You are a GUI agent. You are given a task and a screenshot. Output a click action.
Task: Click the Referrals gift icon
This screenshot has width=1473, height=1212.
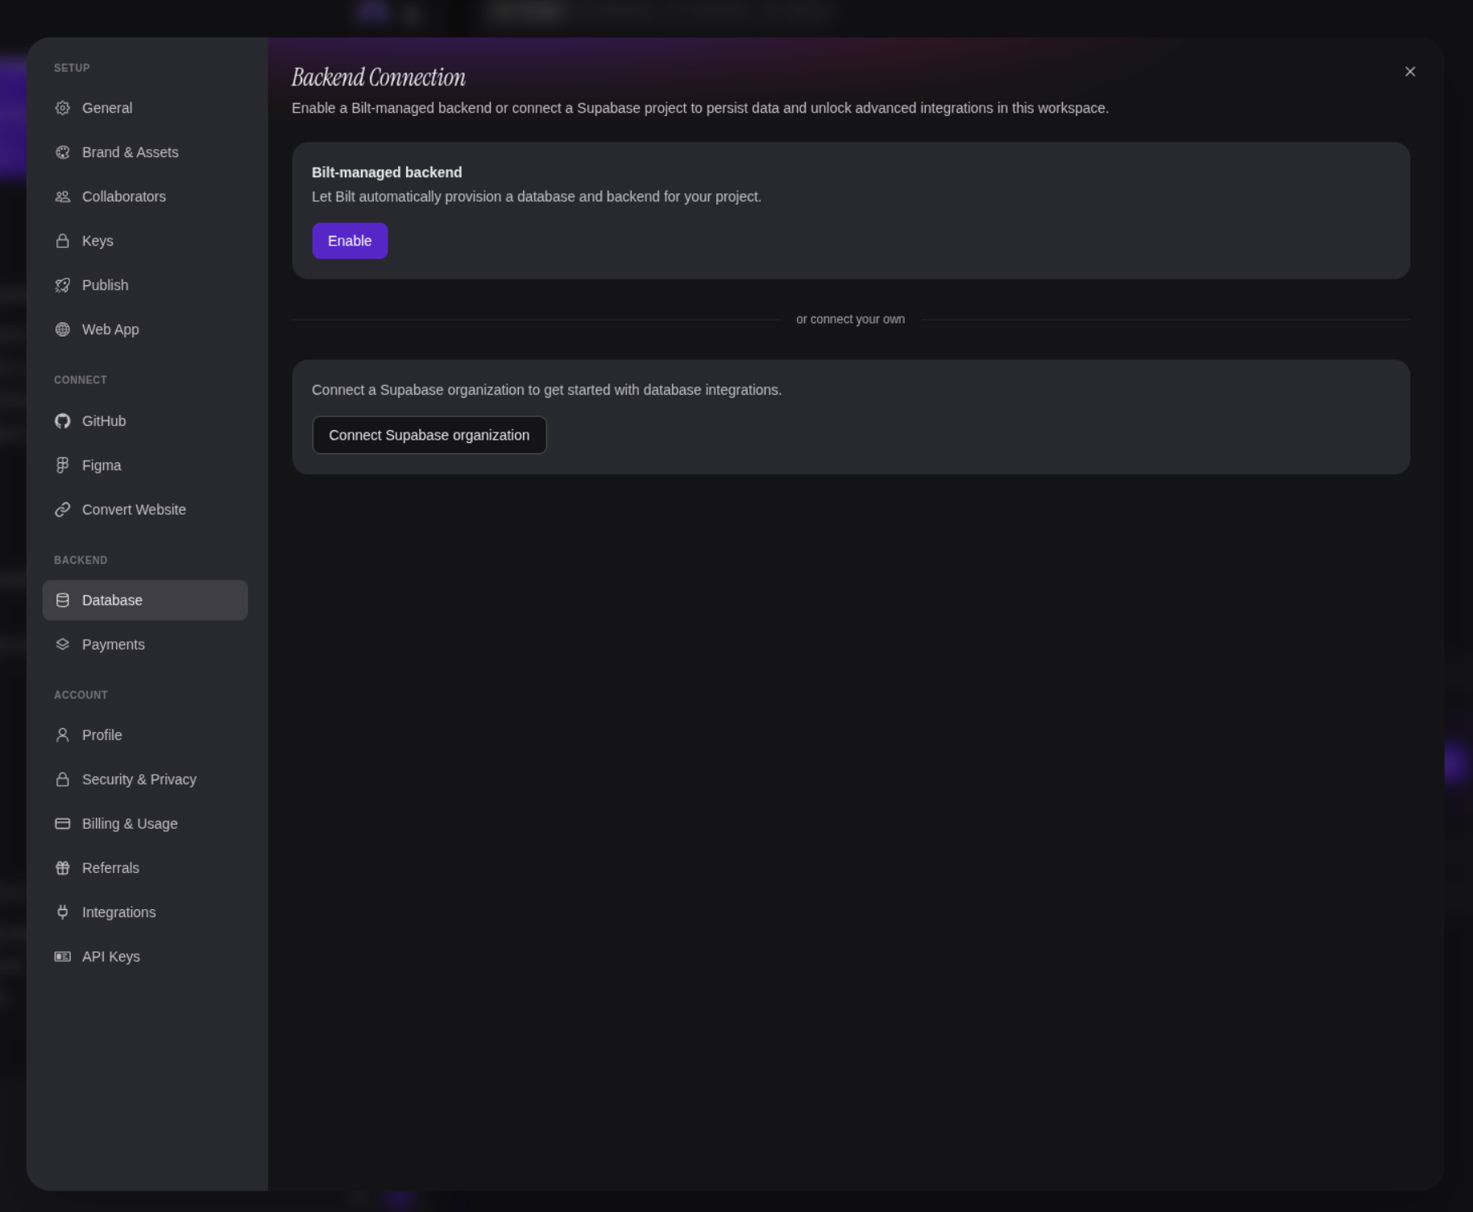point(62,868)
